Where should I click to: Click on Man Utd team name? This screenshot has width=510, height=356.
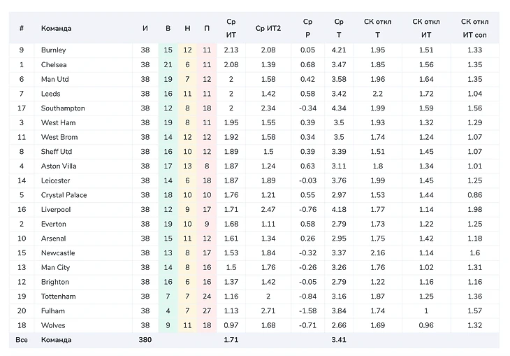(55, 79)
